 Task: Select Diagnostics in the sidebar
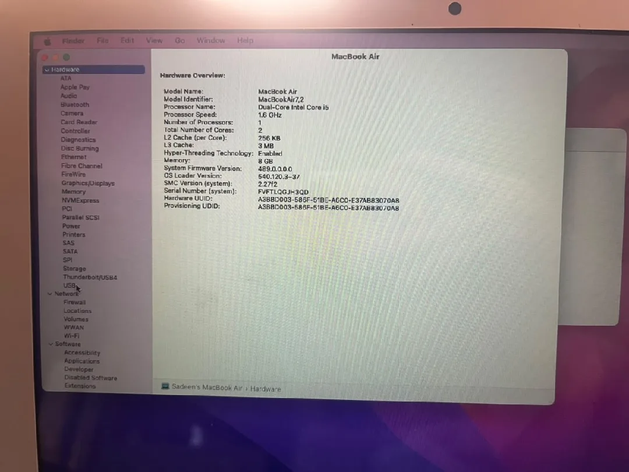coord(78,140)
